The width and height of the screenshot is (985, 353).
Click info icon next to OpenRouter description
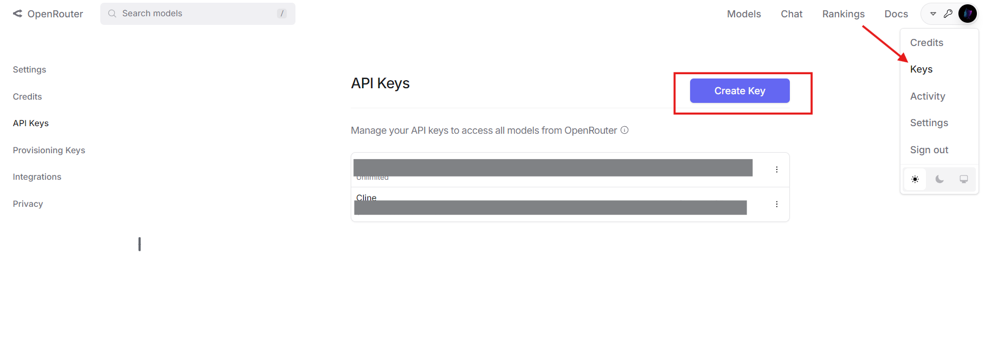tap(625, 130)
